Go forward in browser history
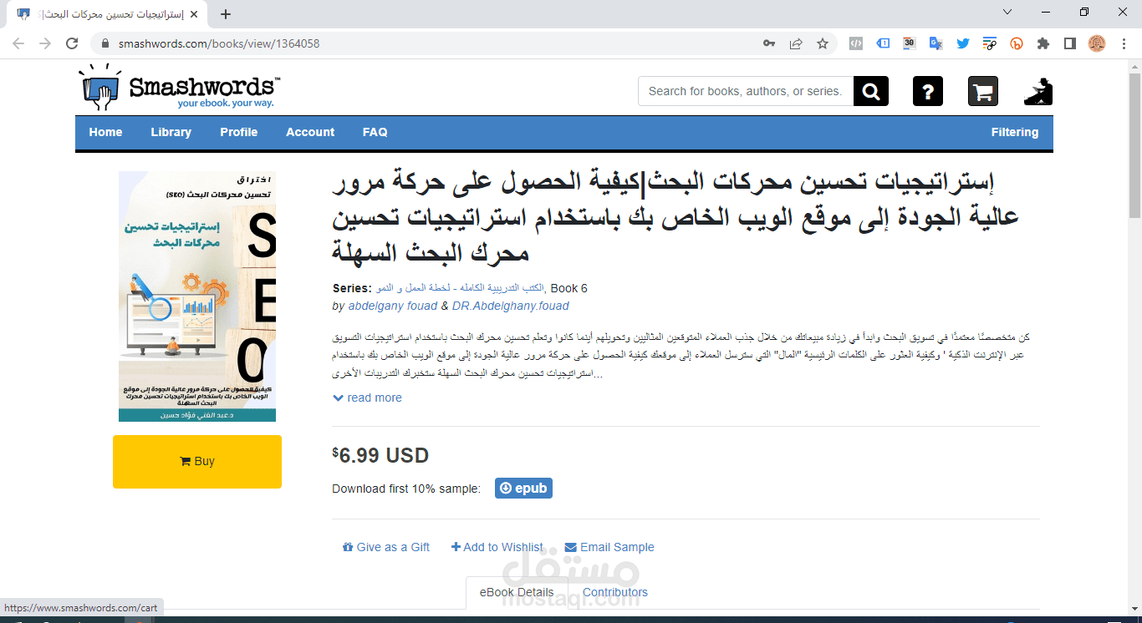 click(x=45, y=43)
